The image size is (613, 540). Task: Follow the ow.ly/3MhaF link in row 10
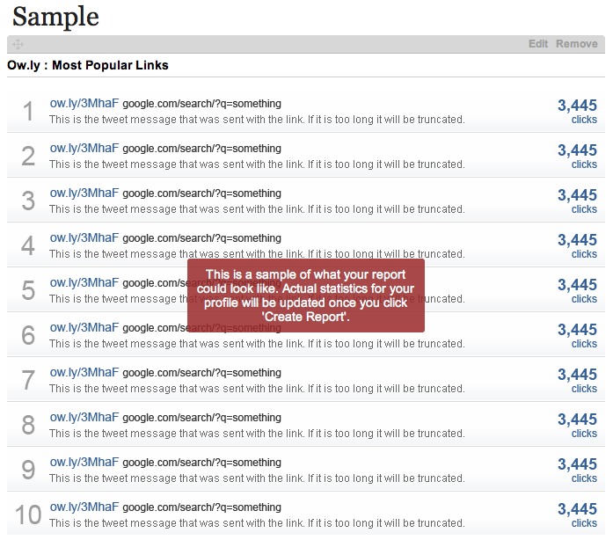click(x=84, y=507)
